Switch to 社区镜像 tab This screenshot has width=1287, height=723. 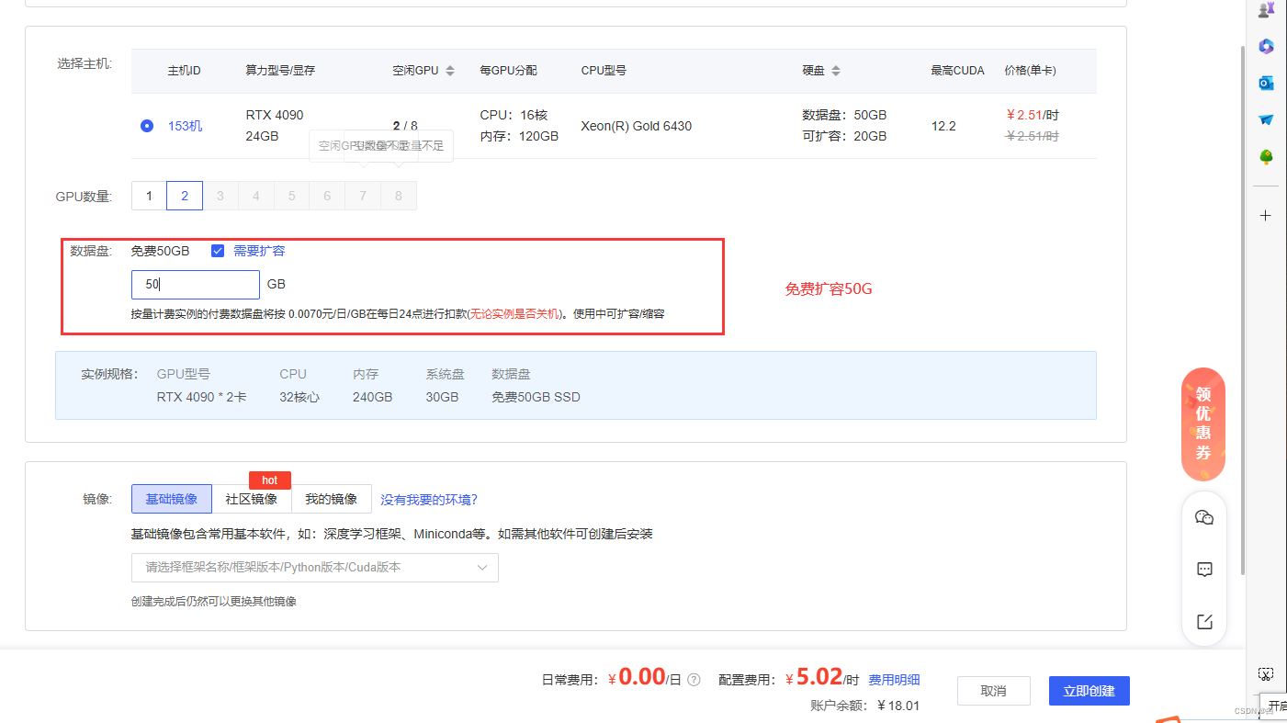click(x=251, y=499)
